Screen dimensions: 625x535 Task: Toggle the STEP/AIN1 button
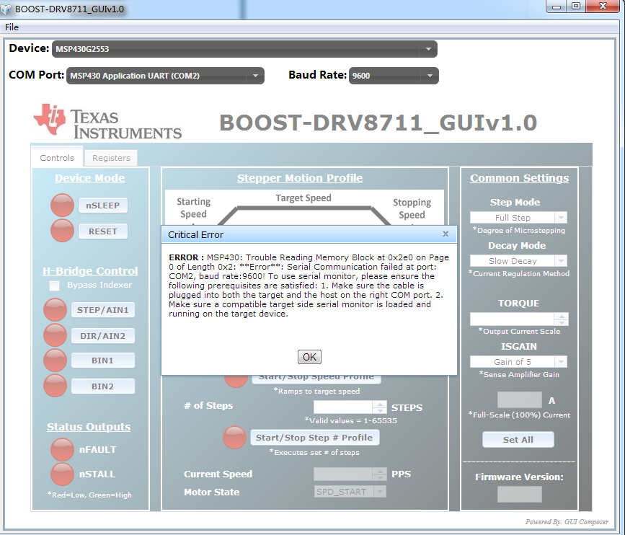pos(103,310)
